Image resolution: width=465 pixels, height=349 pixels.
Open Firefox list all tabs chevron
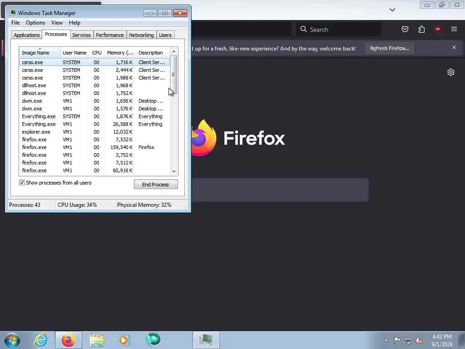coord(392,10)
